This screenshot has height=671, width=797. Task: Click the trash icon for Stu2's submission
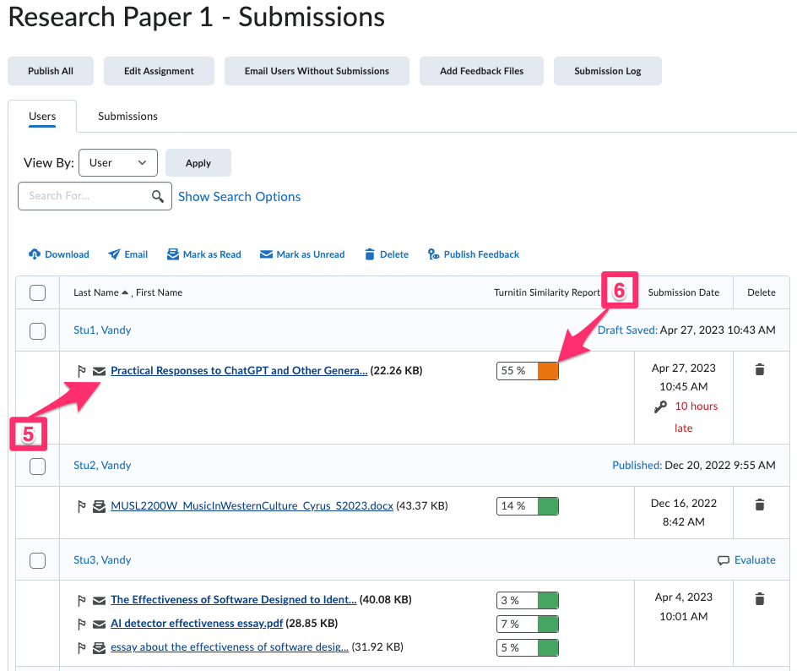coord(759,504)
